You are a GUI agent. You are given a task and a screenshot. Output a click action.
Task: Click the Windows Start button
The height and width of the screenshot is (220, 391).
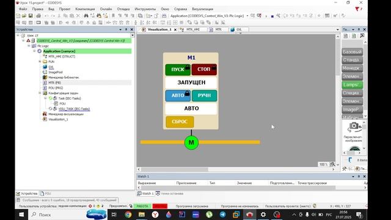(21, 215)
